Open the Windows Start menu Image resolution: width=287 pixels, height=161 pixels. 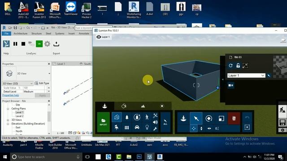[5, 157]
